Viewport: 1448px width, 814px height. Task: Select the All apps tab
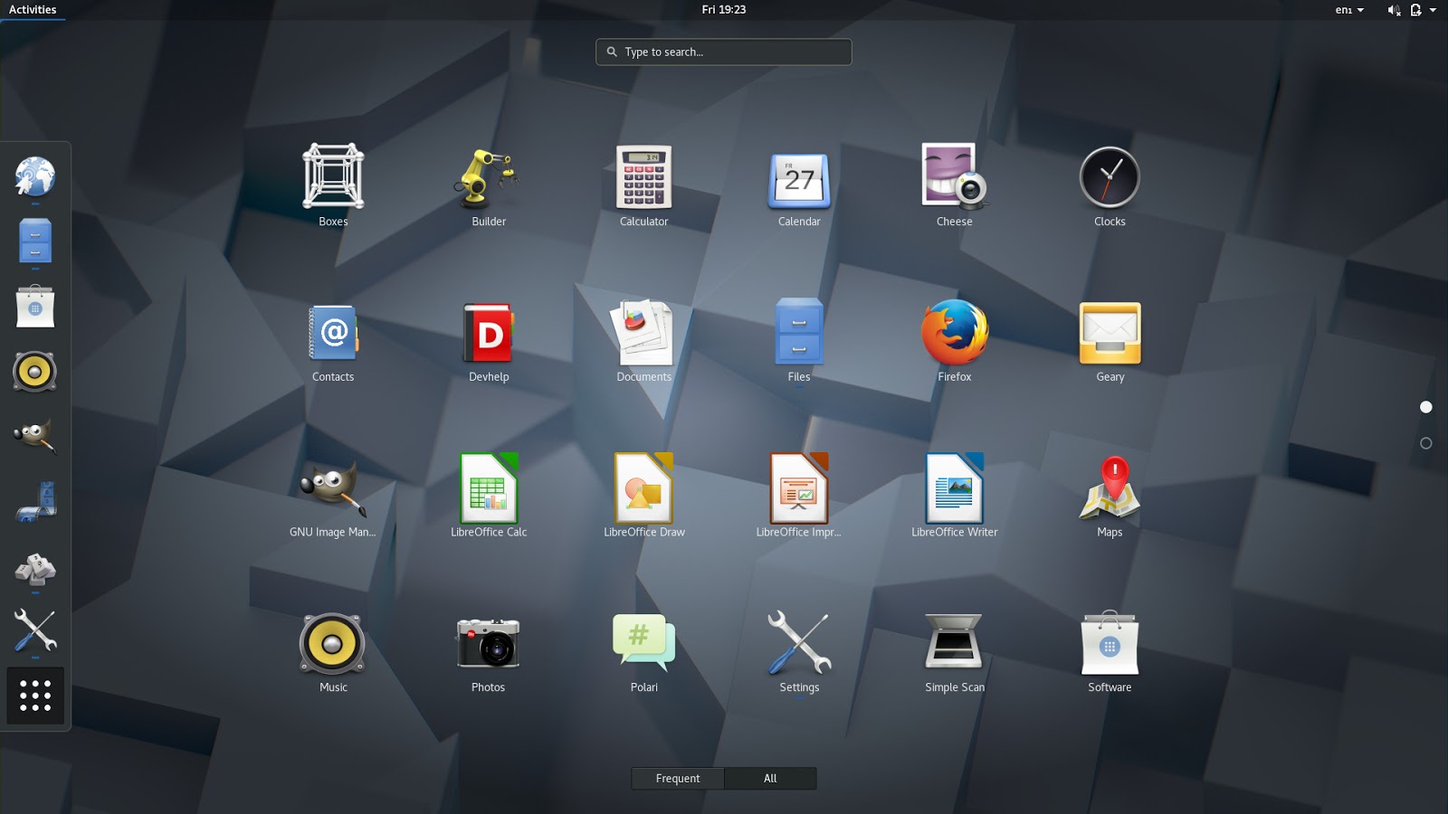[x=770, y=778]
